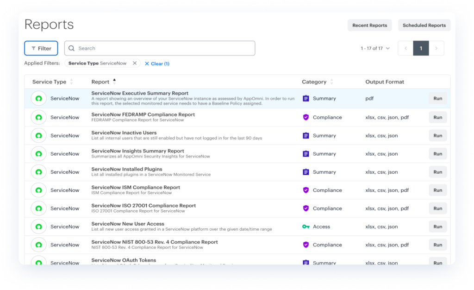Click the magnifier icon in the search box
Screen dimensions: 474x290
[x=72, y=48]
